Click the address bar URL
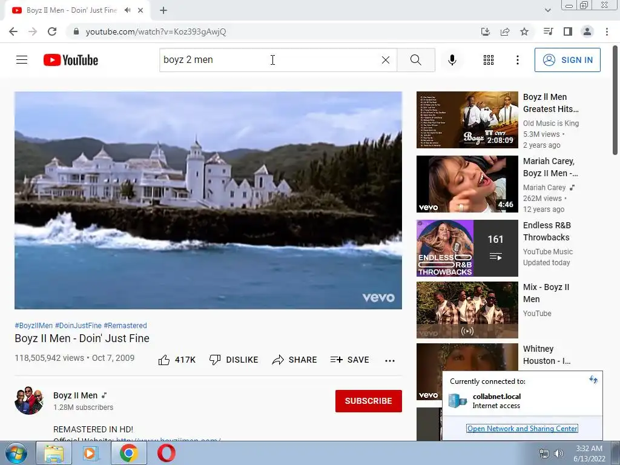The image size is (620, 465). 156,31
